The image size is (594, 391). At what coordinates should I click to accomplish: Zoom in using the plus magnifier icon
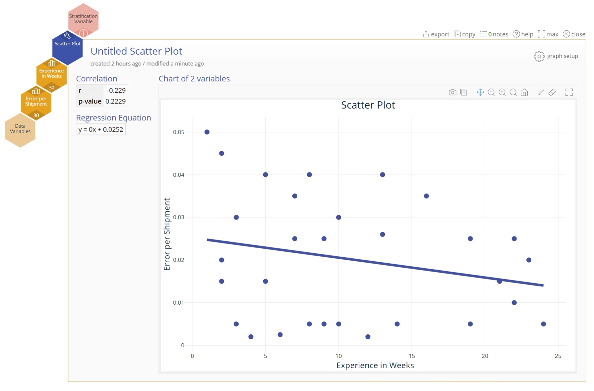click(x=503, y=92)
